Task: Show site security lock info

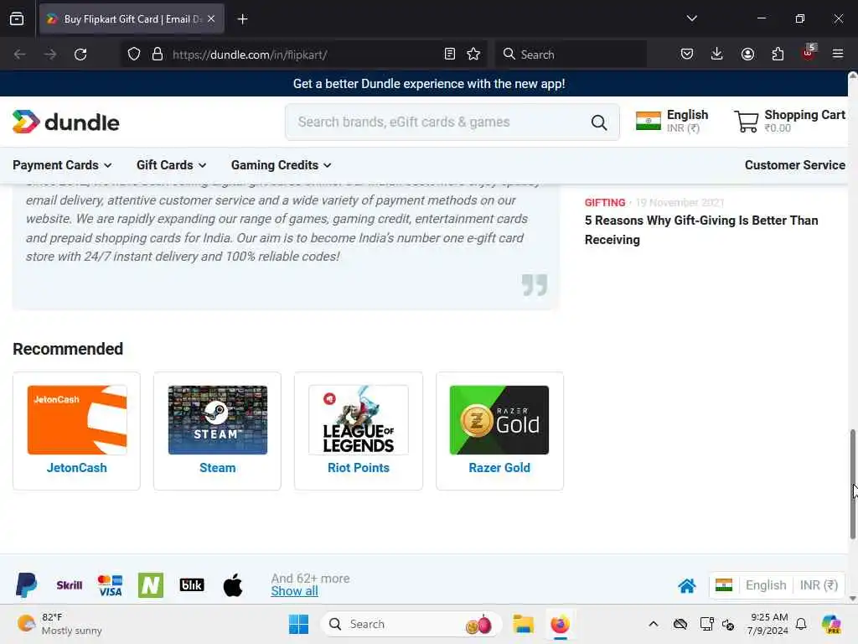Action: tap(158, 55)
